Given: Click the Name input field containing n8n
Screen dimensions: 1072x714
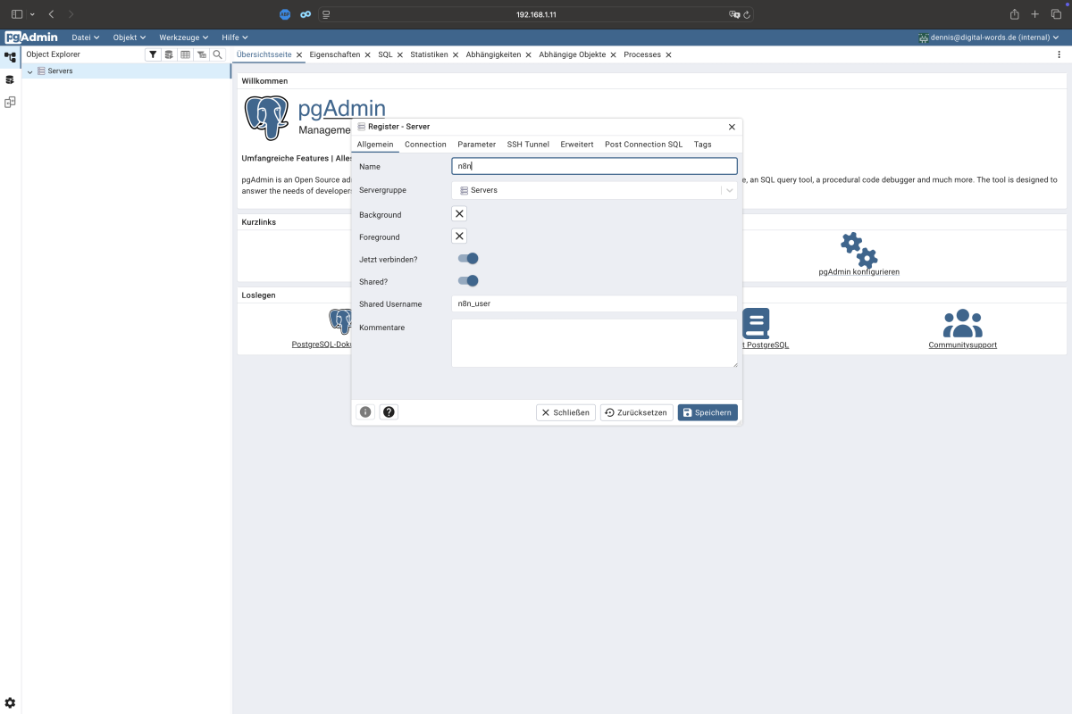Looking at the screenshot, I should click(594, 166).
